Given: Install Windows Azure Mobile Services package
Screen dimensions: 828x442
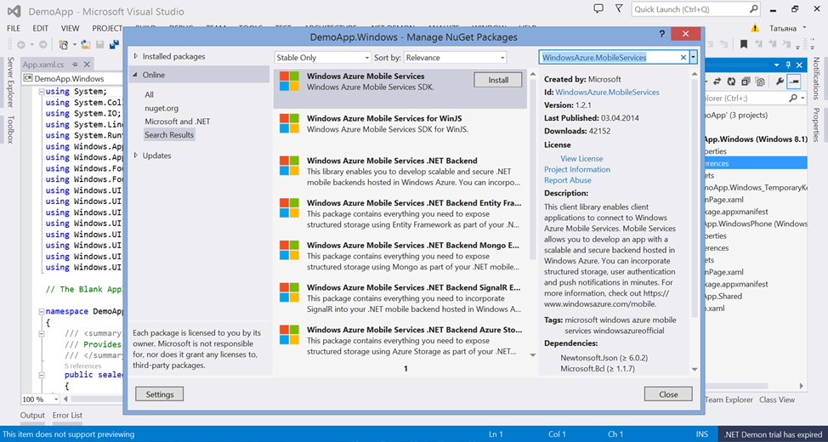Looking at the screenshot, I should [x=498, y=80].
